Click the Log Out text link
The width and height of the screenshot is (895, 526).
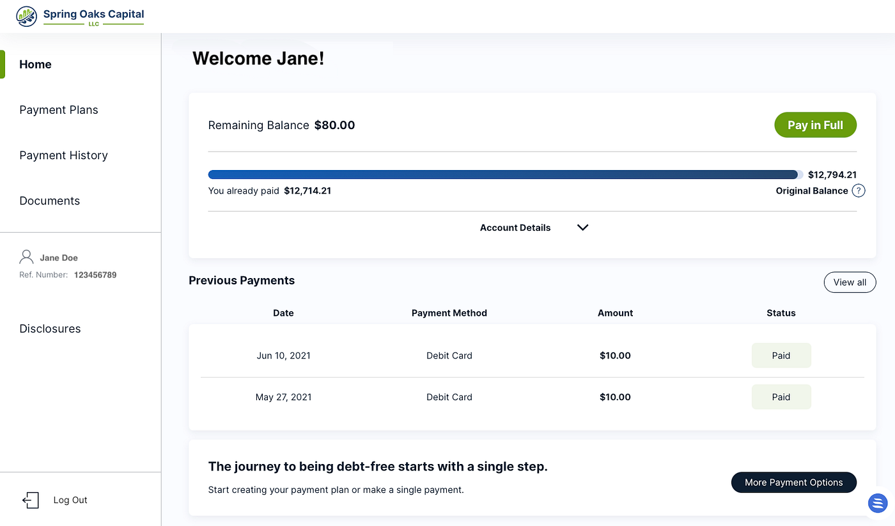[x=70, y=500]
